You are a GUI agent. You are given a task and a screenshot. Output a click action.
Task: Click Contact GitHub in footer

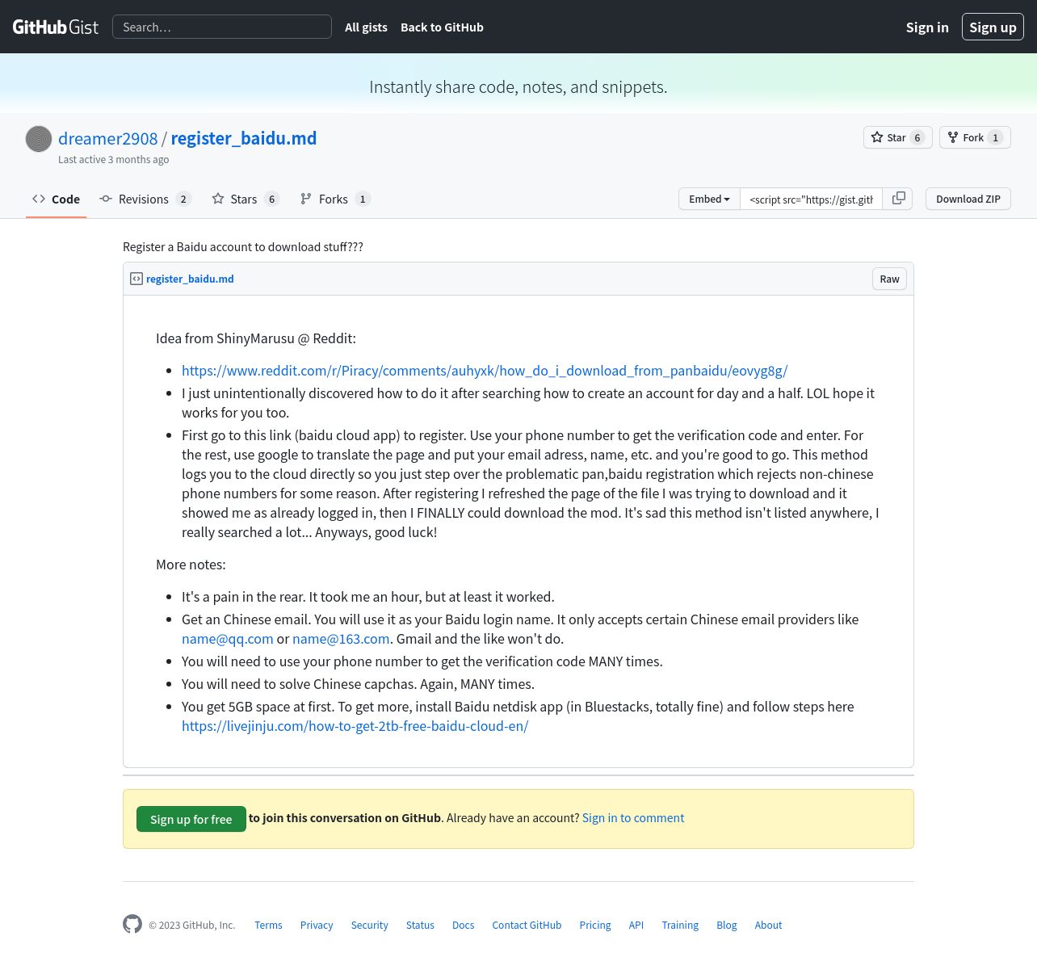[527, 925]
